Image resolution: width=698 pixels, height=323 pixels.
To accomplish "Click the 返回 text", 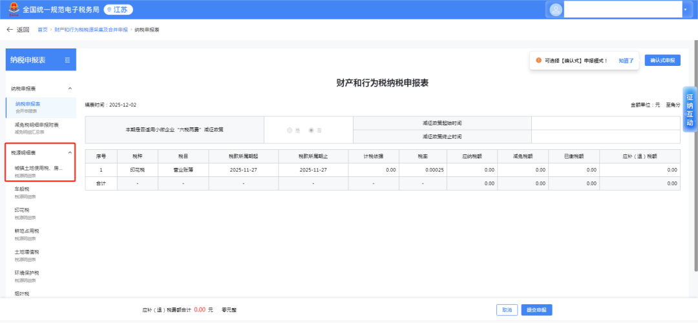I will click(x=23, y=30).
